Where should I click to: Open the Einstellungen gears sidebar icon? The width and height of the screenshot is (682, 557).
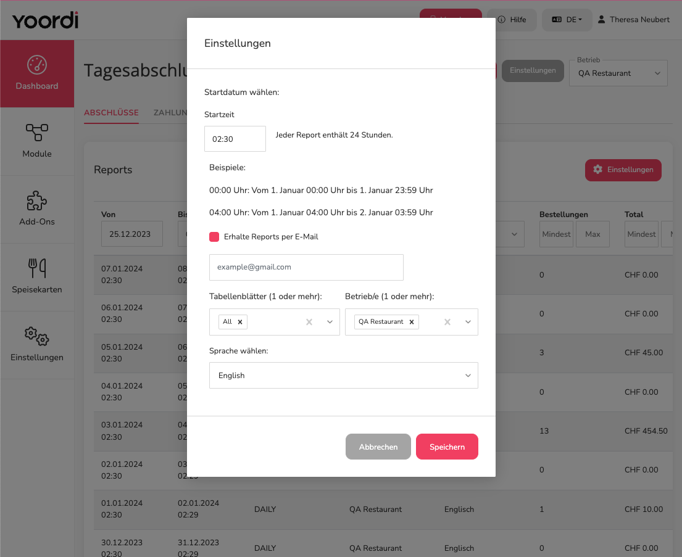37,336
